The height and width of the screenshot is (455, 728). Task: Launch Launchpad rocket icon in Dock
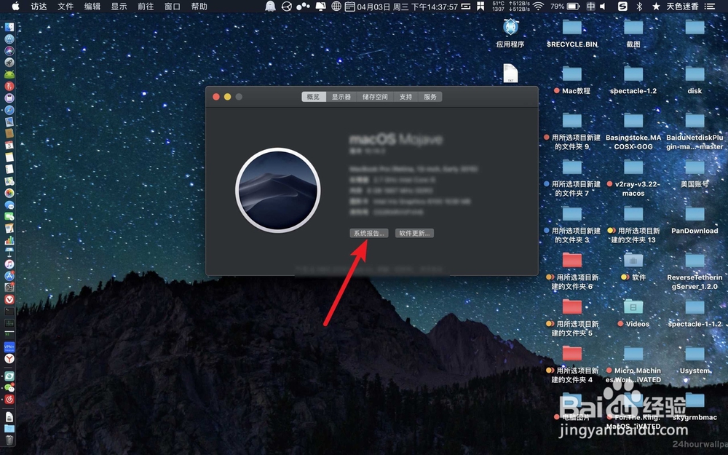tap(9, 63)
